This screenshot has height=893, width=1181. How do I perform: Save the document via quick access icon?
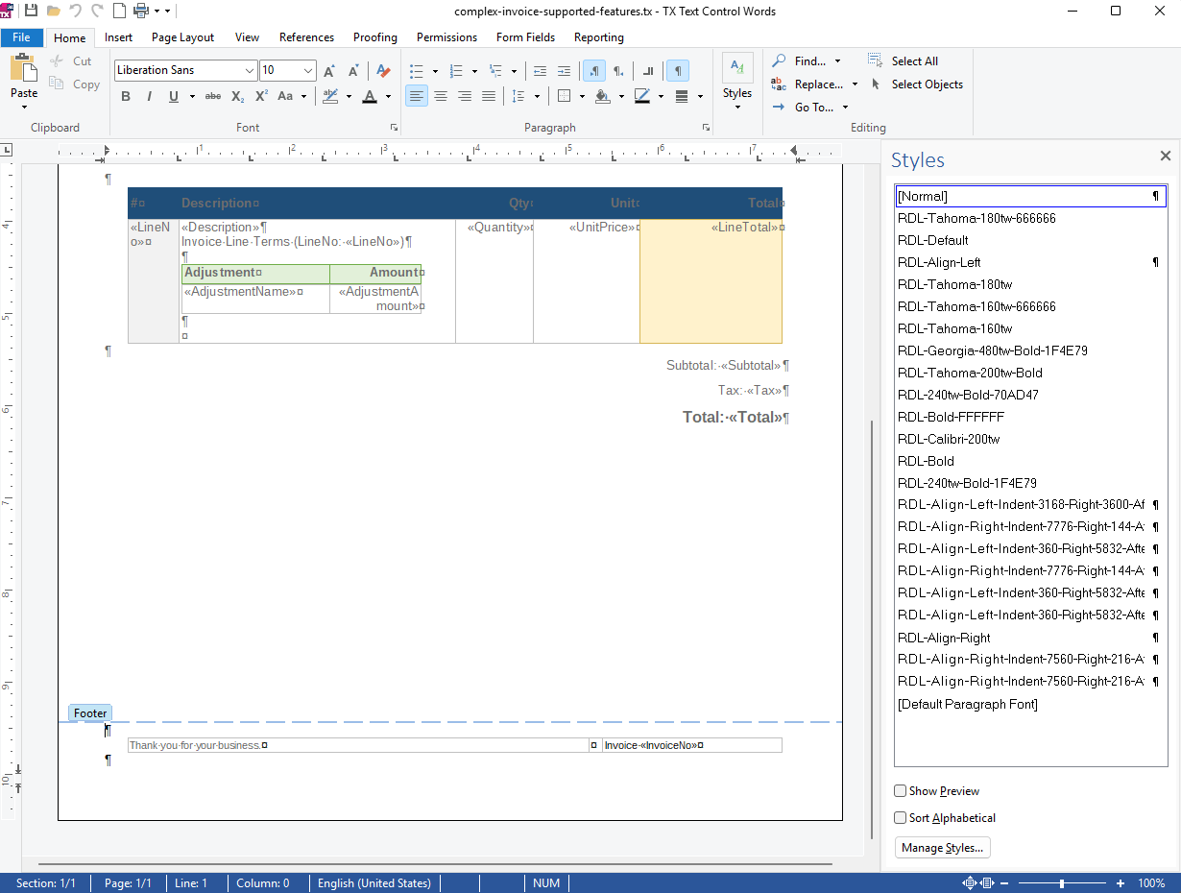click(x=31, y=11)
